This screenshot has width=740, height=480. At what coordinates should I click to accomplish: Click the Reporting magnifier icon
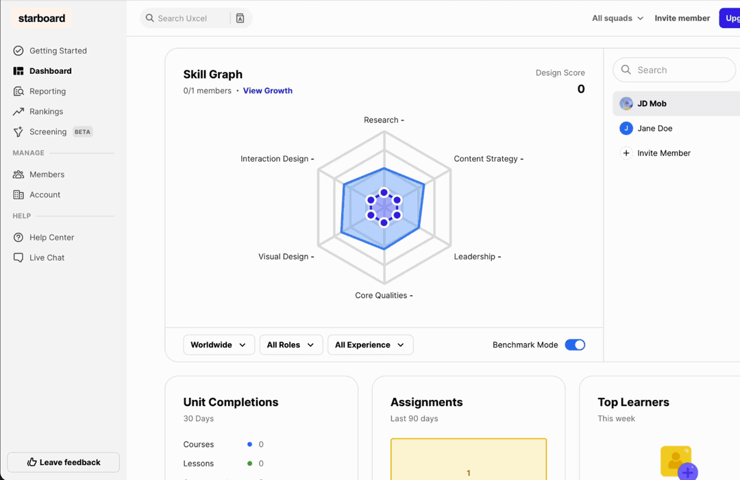pyautogui.click(x=18, y=91)
